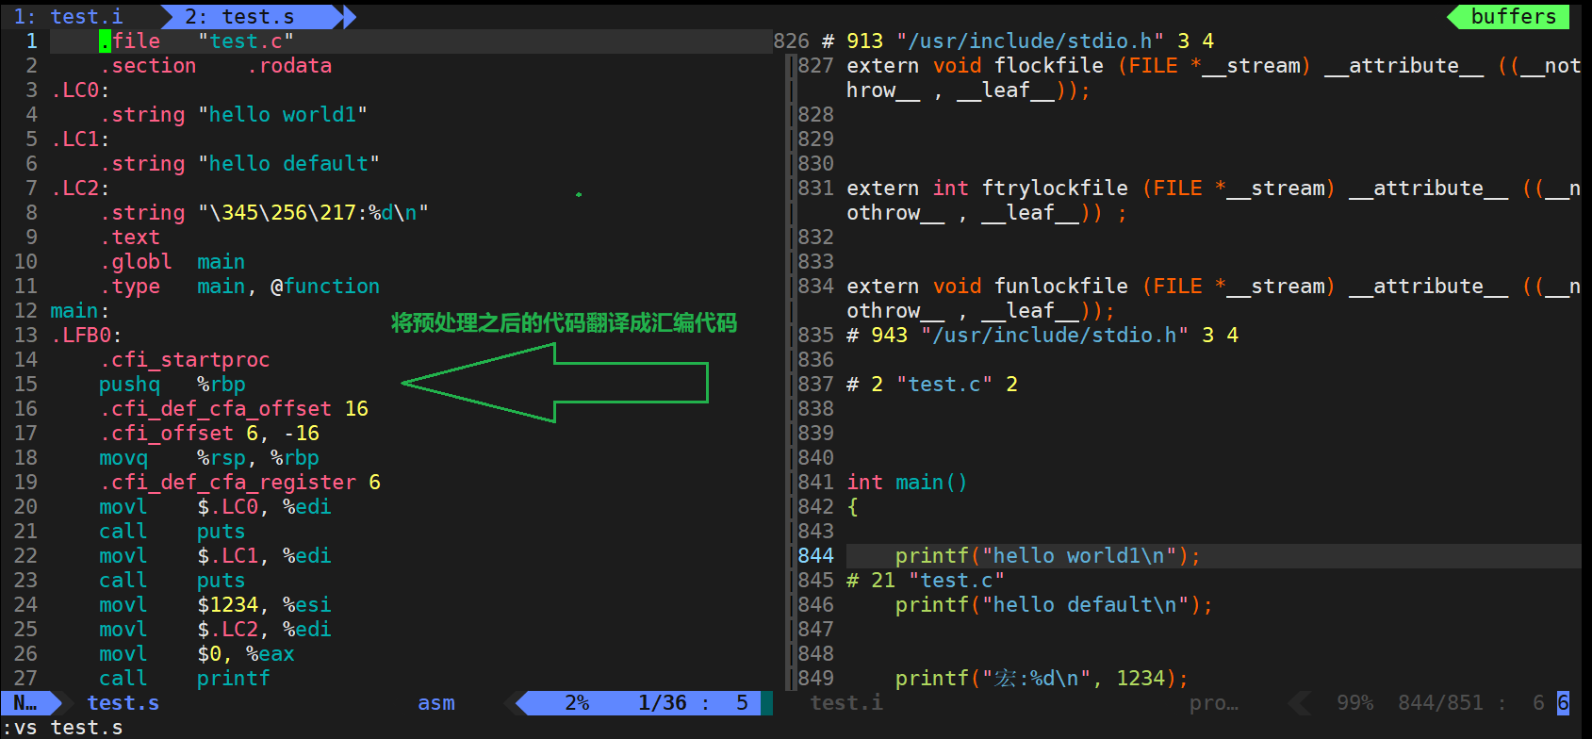1592x739 pixels.
Task: Click the .LFB0: label on line 13
Action: pos(87,335)
